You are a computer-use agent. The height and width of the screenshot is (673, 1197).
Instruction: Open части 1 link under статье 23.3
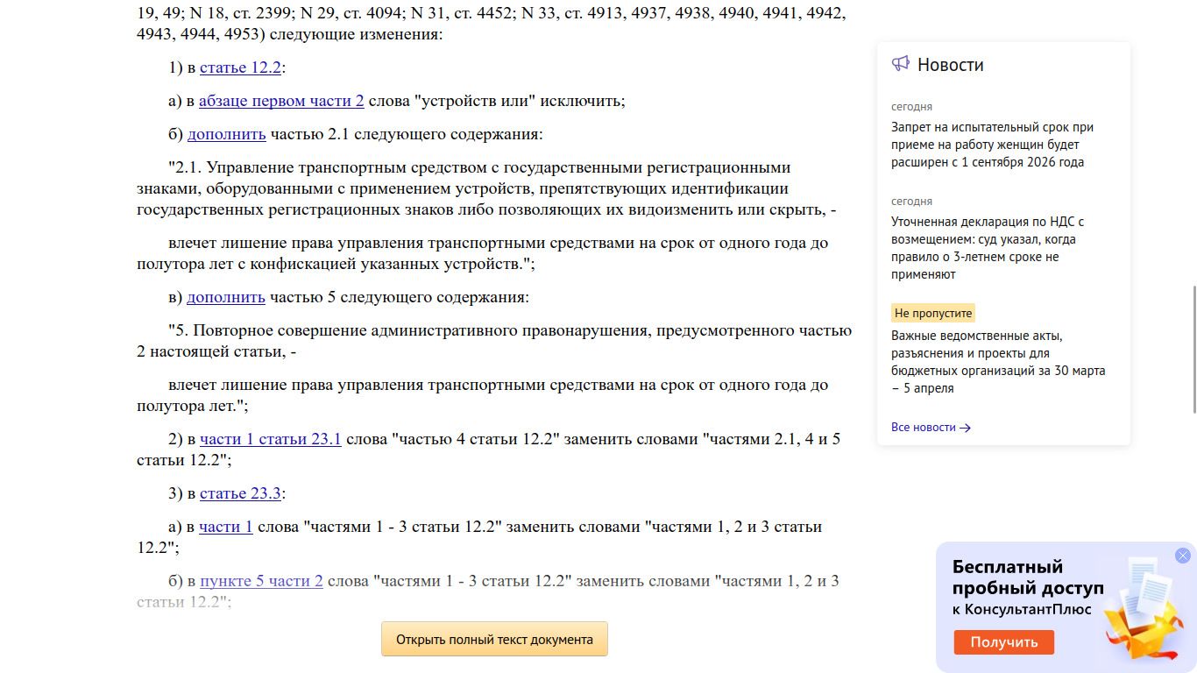click(x=225, y=527)
